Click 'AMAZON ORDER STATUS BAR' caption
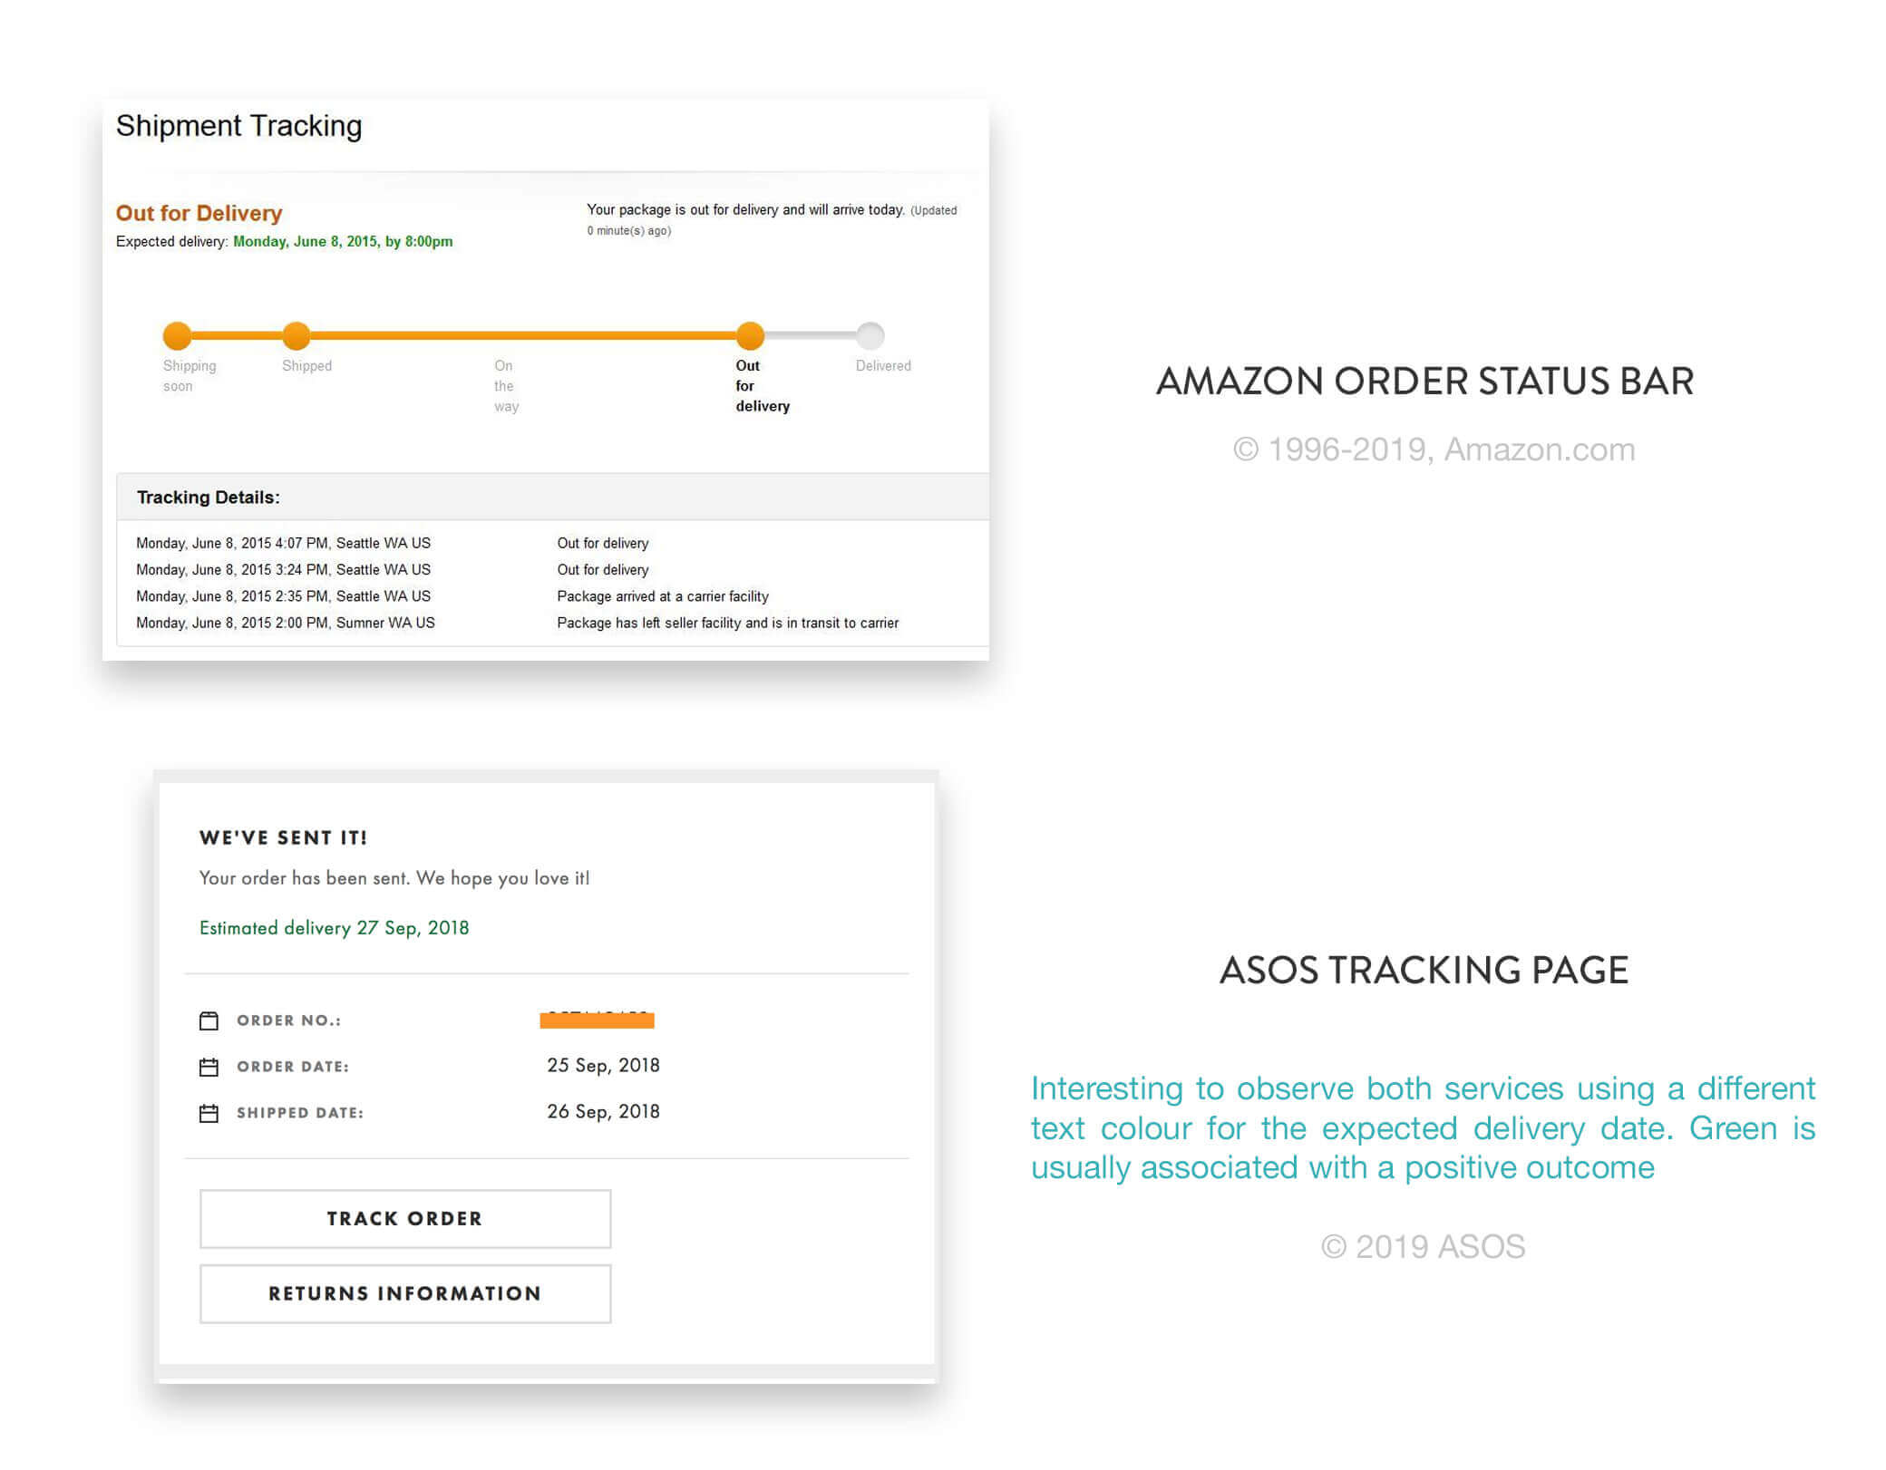1886x1470 pixels. coord(1424,382)
